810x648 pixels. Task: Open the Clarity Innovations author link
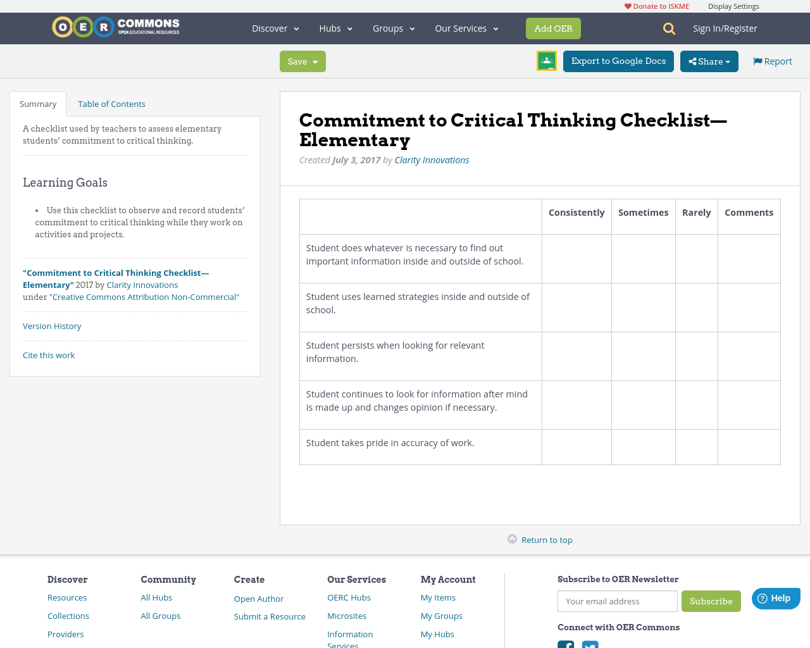point(432,159)
